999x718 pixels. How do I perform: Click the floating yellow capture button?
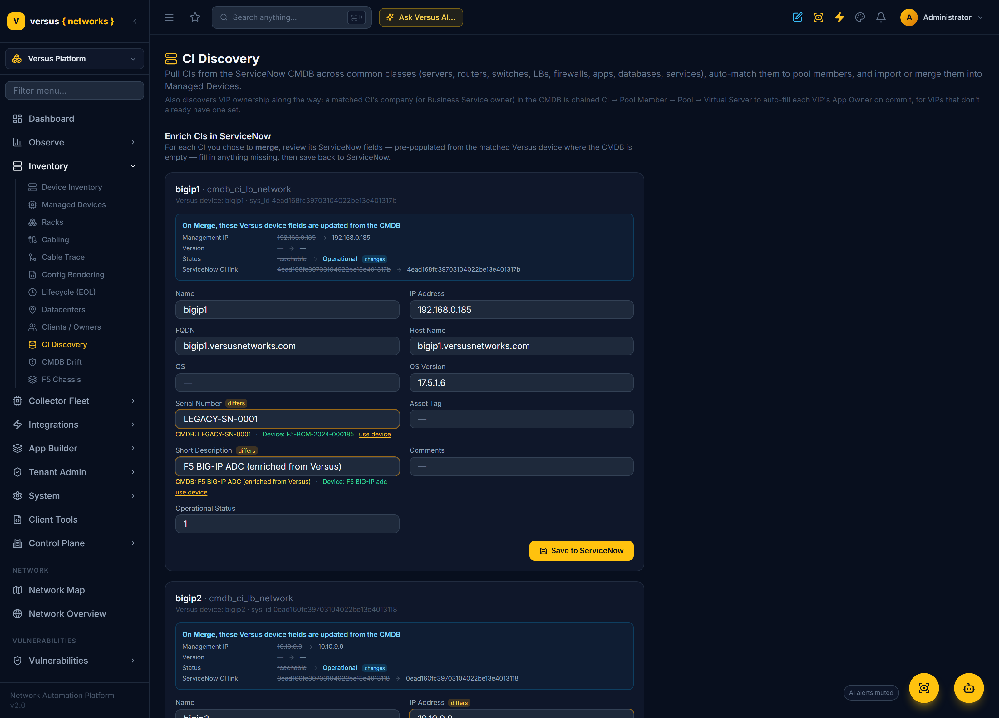924,688
